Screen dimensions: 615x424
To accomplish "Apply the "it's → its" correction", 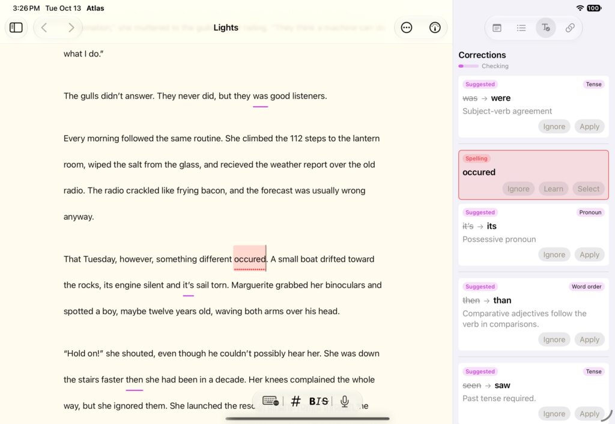I will 590,255.
